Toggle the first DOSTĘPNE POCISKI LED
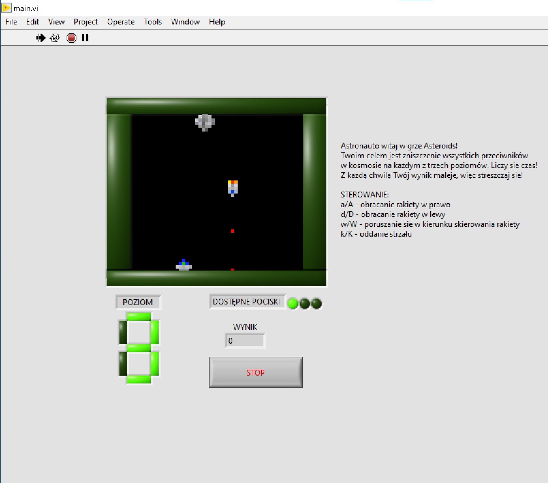This screenshot has height=483, width=548. click(293, 303)
